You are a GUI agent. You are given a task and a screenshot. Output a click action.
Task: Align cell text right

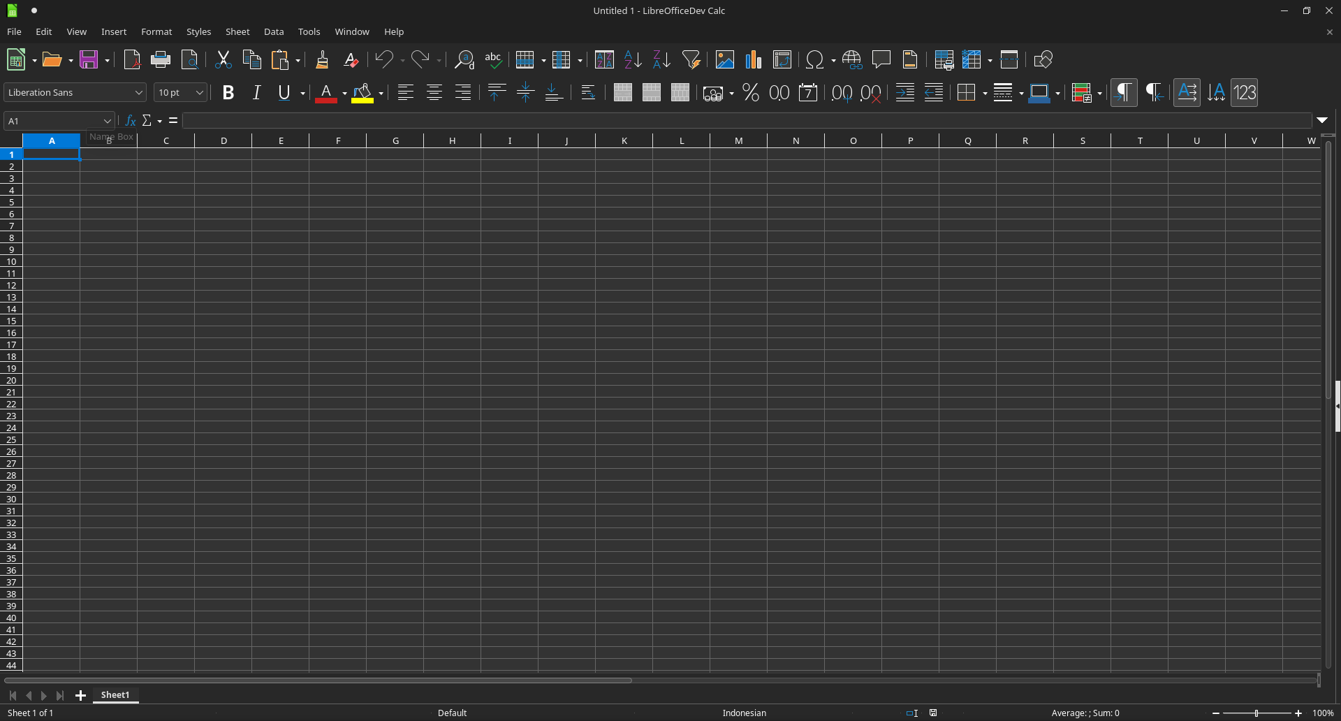point(463,92)
